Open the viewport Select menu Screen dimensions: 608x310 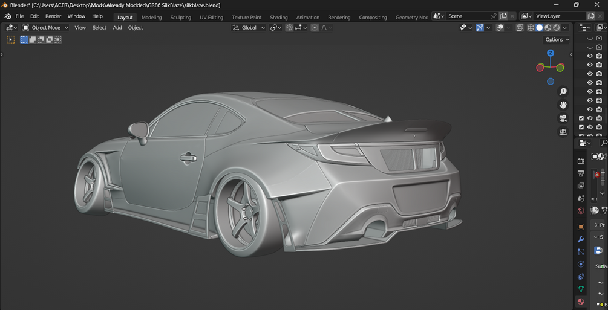(99, 28)
